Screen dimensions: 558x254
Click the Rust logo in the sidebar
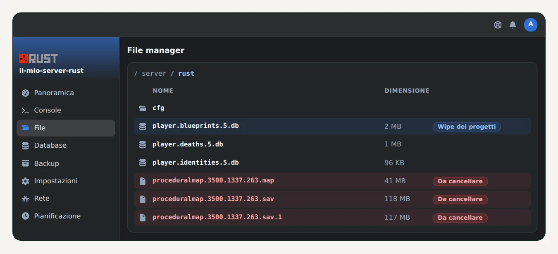pos(38,58)
